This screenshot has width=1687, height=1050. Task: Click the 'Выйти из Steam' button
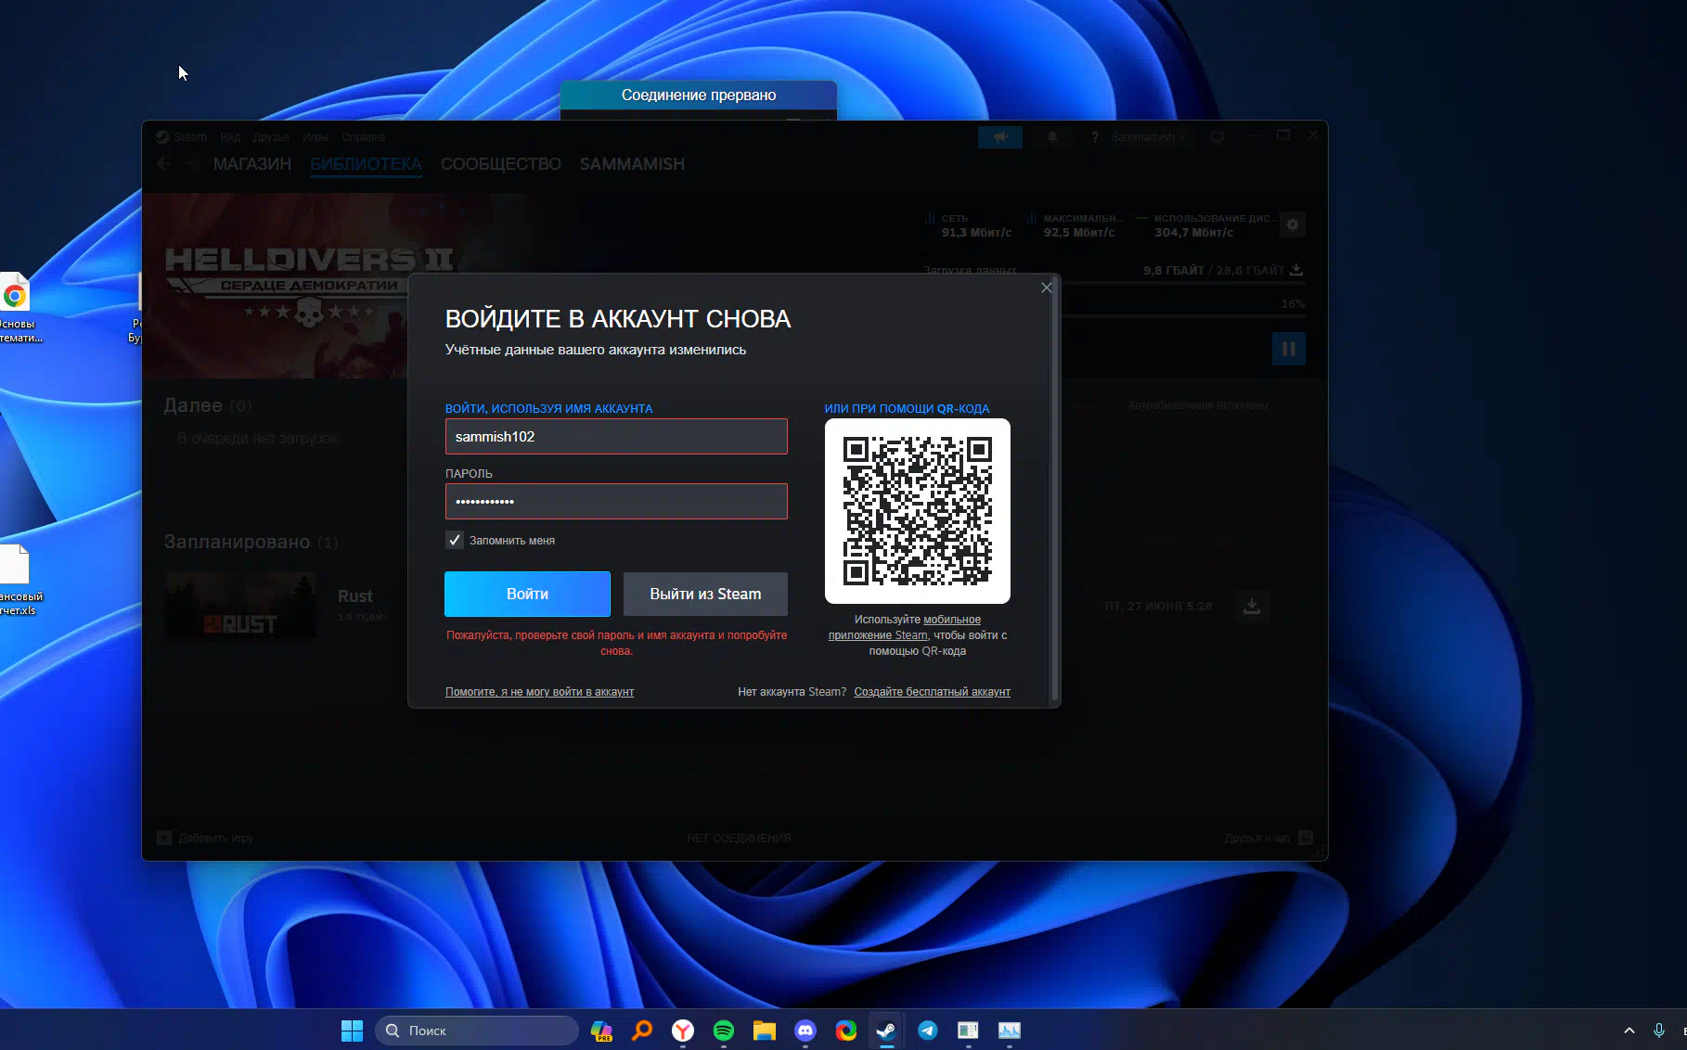[x=705, y=594]
